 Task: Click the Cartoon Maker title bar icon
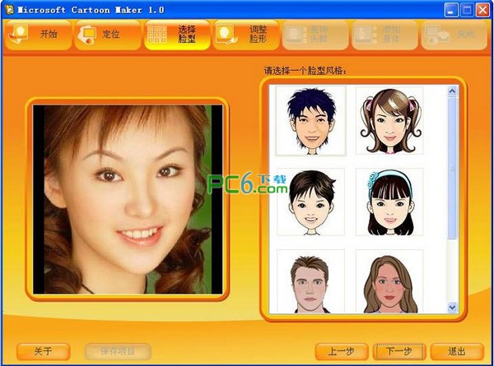pos(9,10)
